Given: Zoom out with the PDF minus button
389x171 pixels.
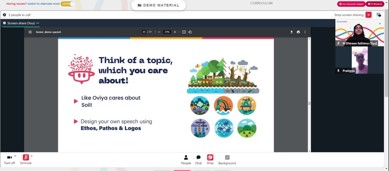Looking at the screenshot, I should point(159,32).
